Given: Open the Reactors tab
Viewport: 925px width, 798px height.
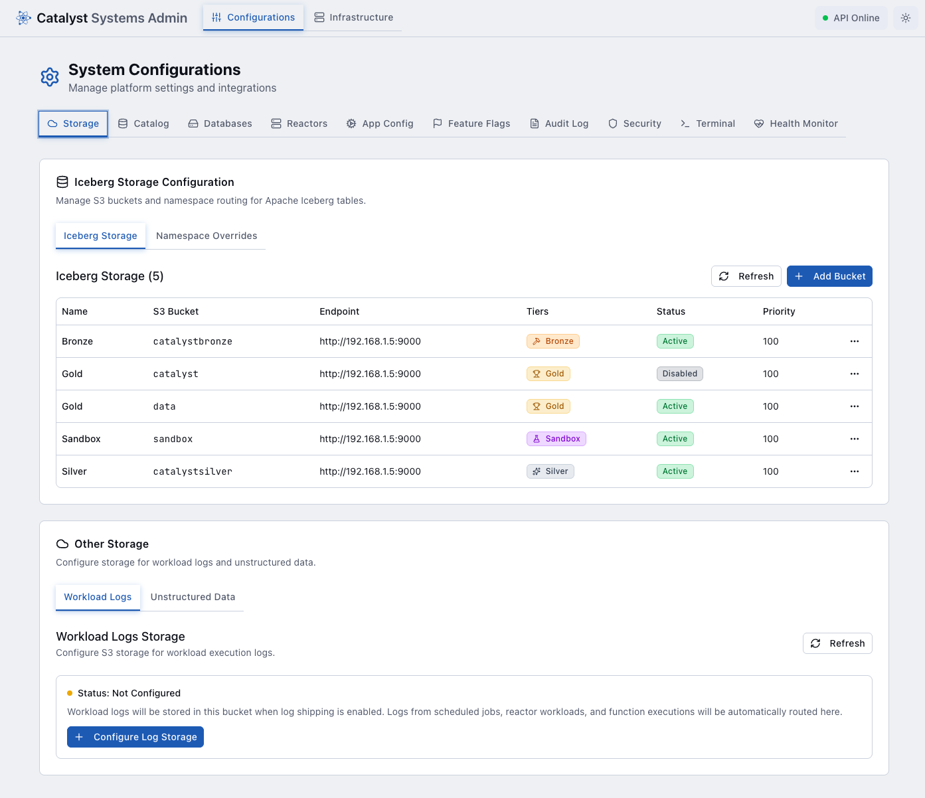Looking at the screenshot, I should coord(299,123).
